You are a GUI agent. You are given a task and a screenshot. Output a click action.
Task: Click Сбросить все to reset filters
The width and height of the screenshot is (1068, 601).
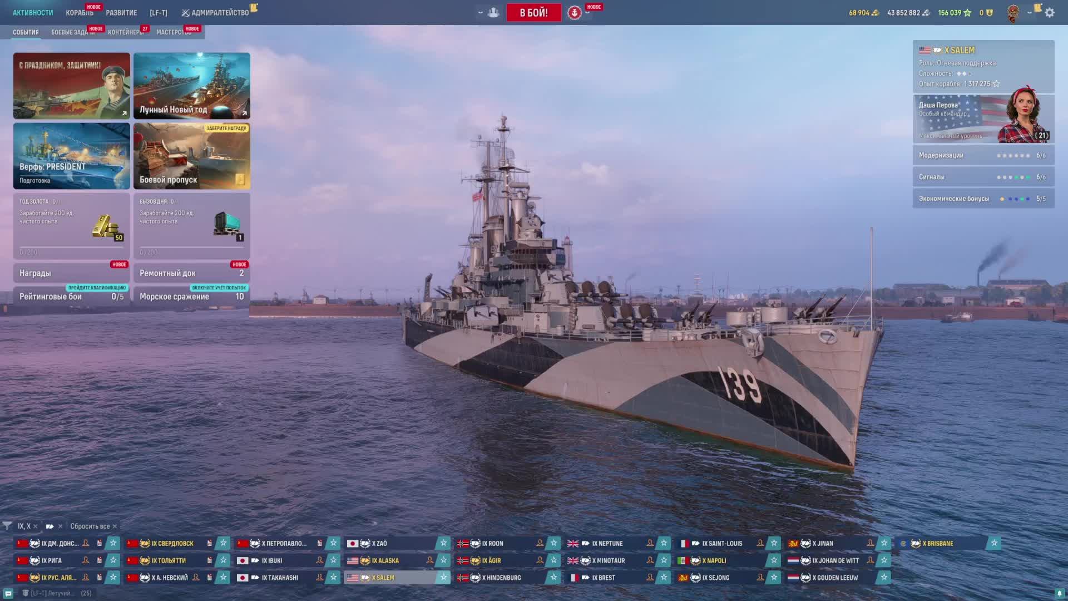(x=90, y=526)
